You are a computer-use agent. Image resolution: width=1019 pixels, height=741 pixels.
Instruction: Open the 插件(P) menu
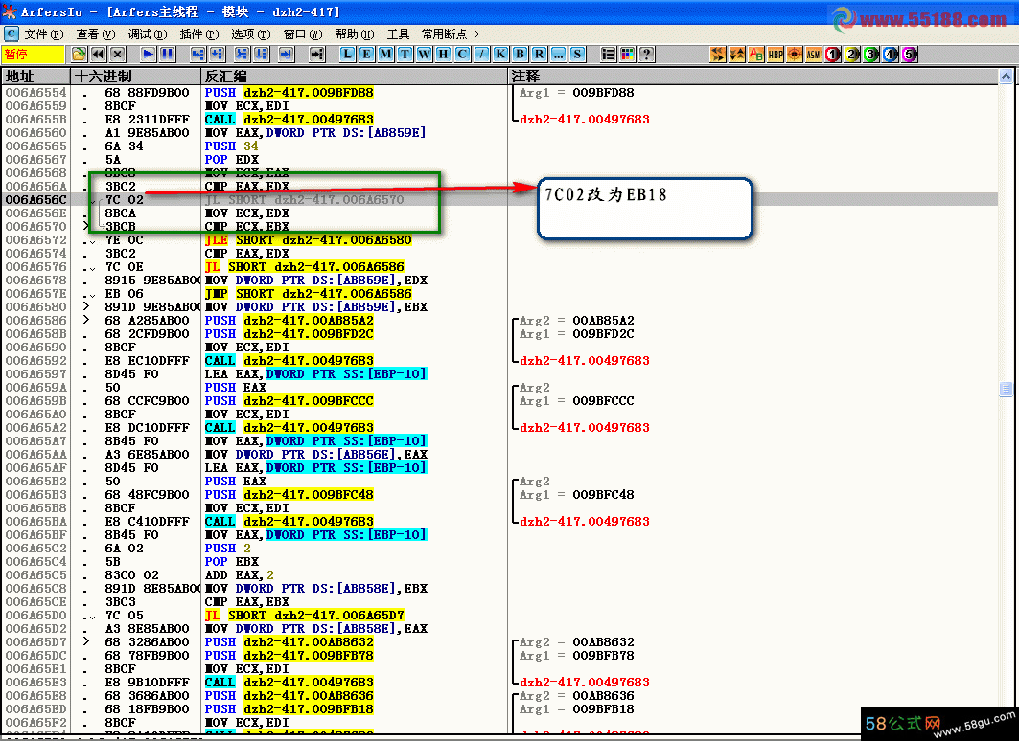(x=199, y=34)
